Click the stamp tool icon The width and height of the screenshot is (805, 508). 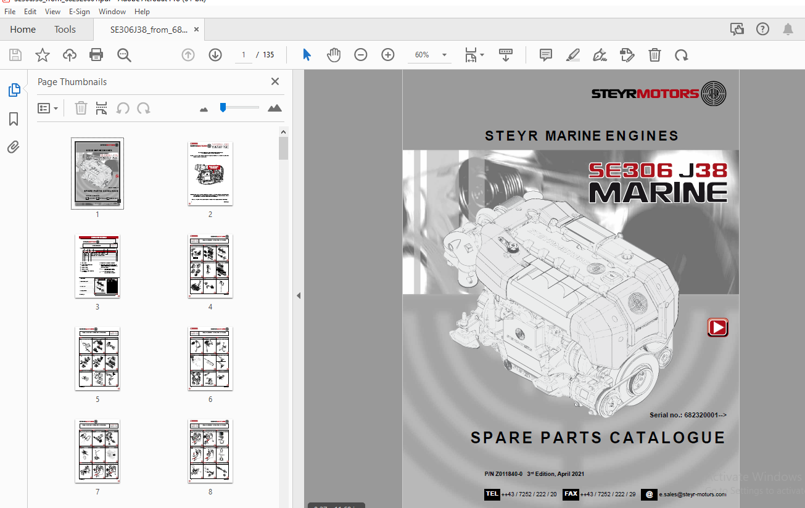click(x=627, y=55)
